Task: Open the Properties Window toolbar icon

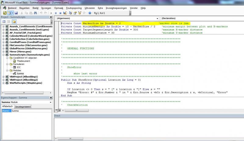Action: pos(75,13)
